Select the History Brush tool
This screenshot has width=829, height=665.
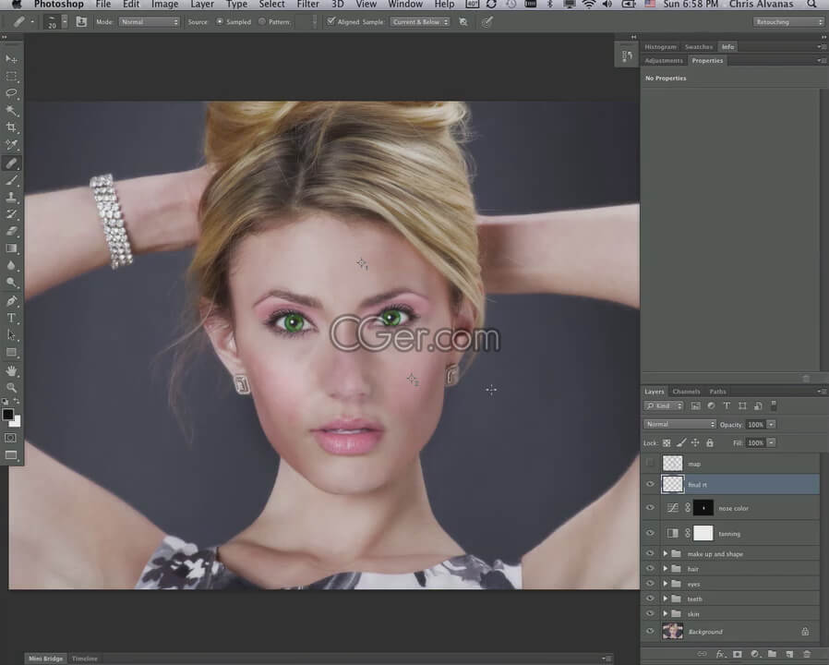tap(11, 214)
